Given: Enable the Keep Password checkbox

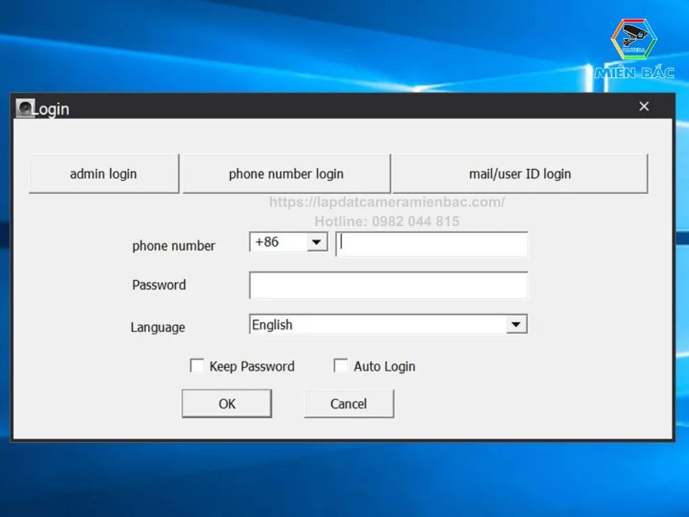Looking at the screenshot, I should click(197, 365).
